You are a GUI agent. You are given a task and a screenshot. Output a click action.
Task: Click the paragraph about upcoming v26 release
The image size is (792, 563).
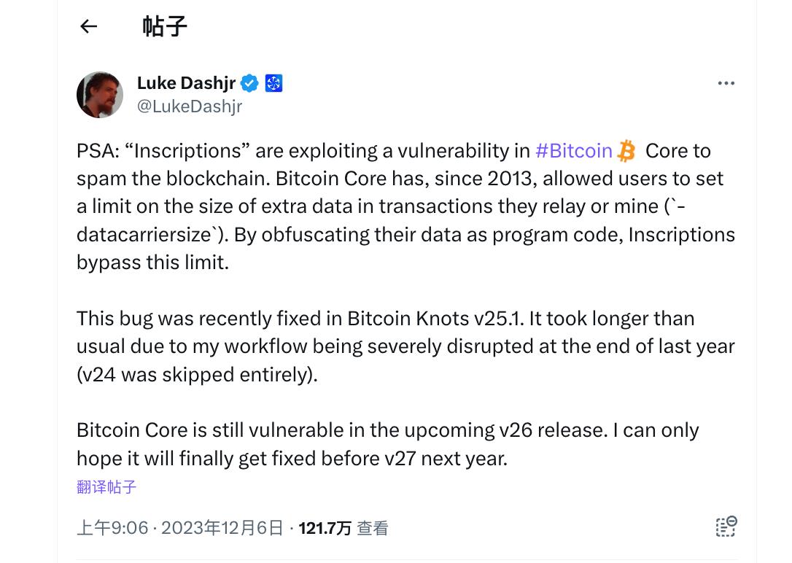(388, 444)
